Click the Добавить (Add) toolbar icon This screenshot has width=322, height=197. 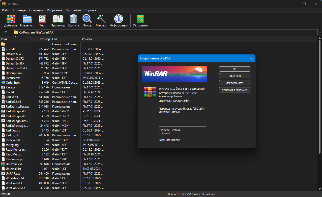point(11,19)
